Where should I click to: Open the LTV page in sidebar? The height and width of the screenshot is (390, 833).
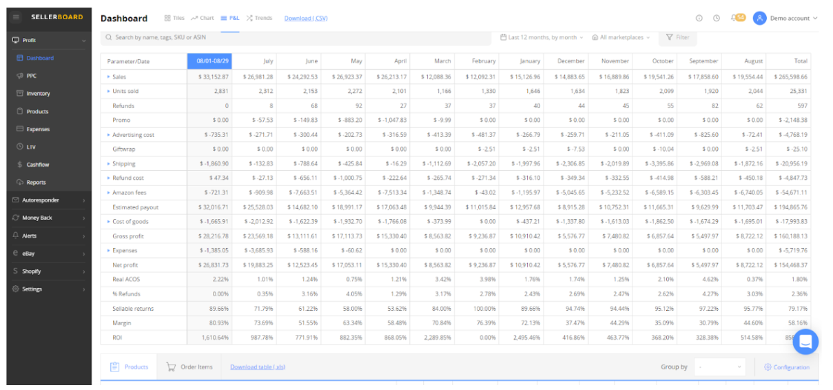coord(31,147)
